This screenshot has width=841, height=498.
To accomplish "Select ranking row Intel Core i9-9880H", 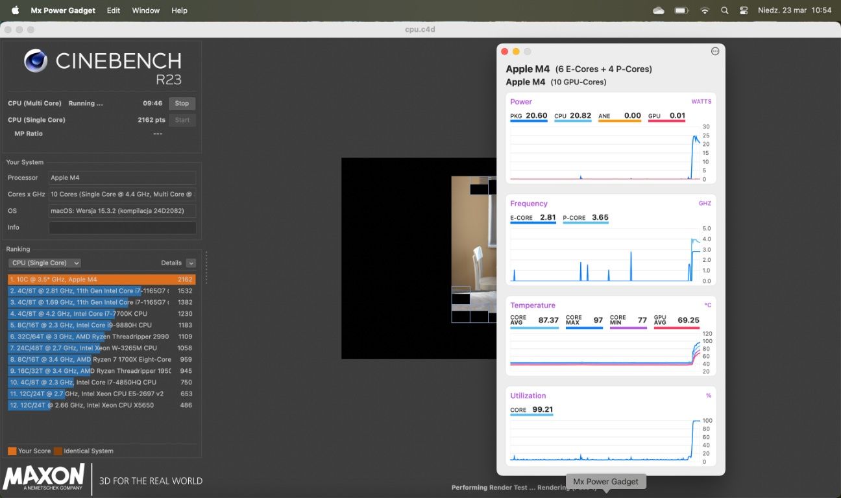I will coord(102,325).
